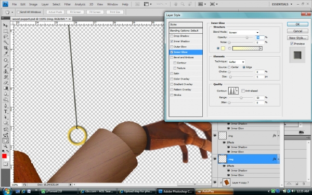
Task: Select the 3D Rotate tool
Action: tap(5, 129)
